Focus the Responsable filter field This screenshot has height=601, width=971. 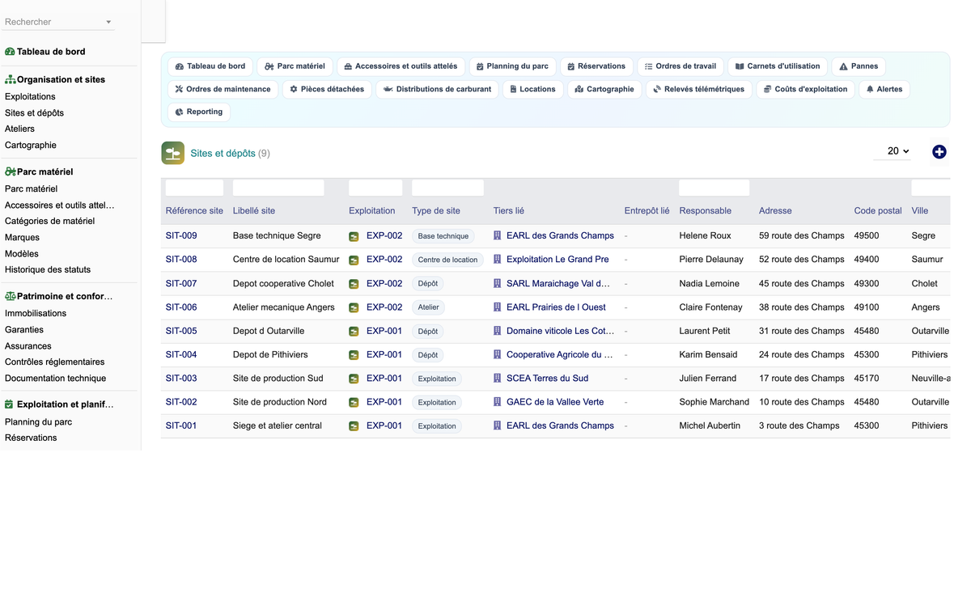pos(714,188)
